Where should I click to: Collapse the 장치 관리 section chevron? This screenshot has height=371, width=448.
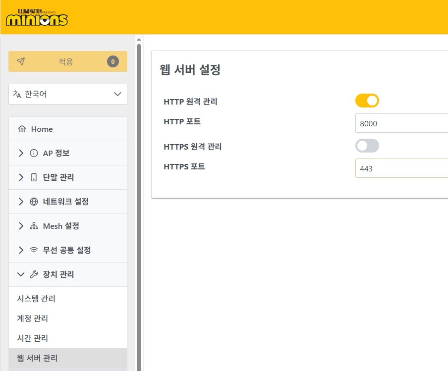click(20, 275)
